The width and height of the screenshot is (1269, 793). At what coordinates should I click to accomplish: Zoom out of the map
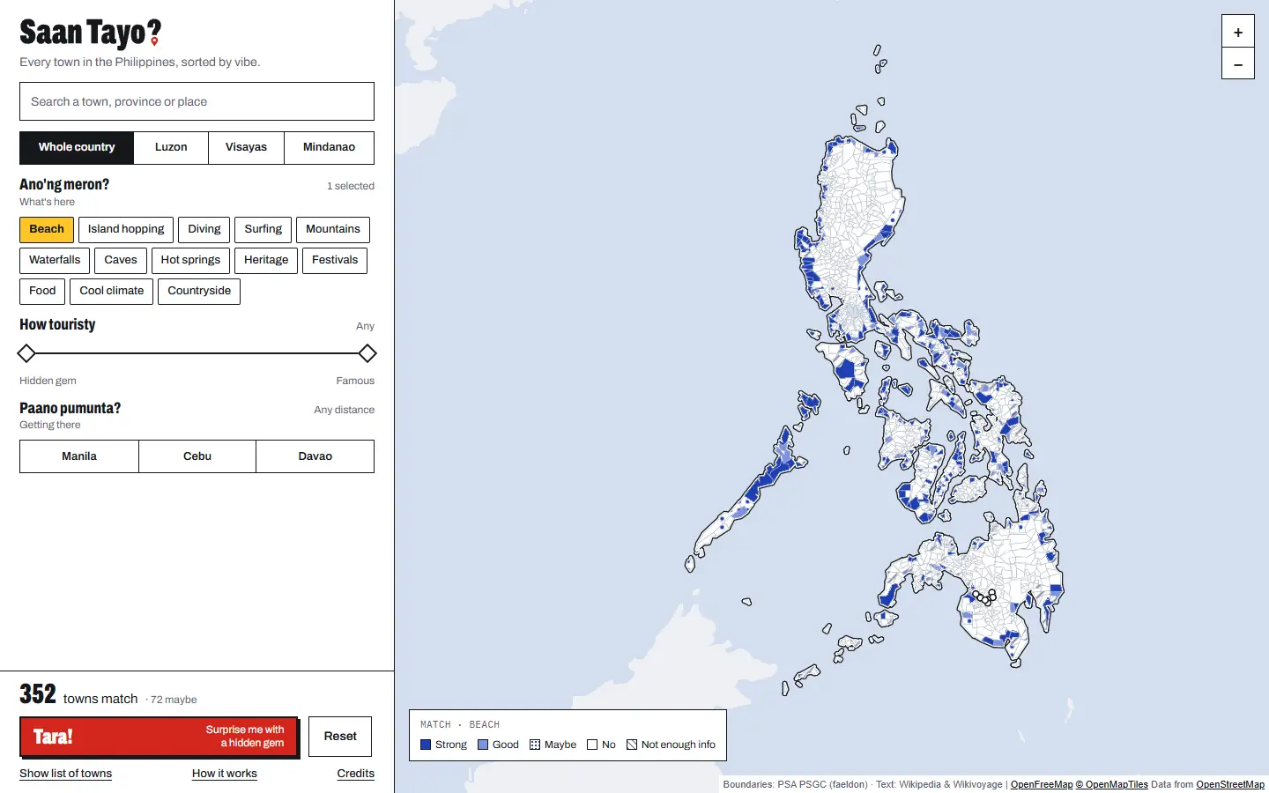tap(1238, 63)
